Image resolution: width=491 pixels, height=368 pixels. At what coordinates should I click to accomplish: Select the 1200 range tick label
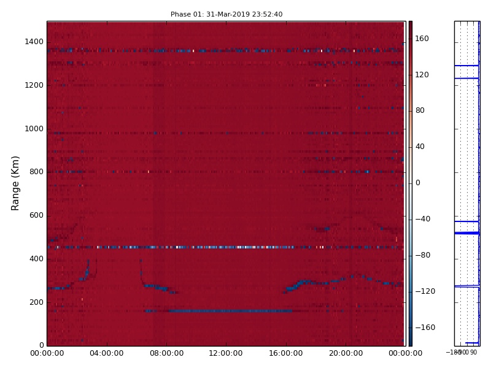[x=34, y=85]
